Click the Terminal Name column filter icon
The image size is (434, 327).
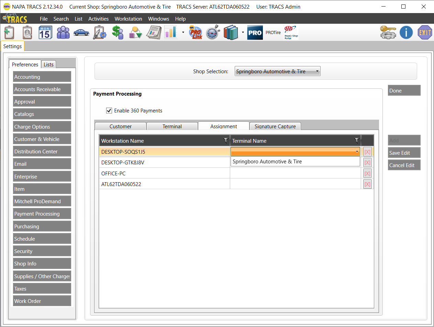(357, 140)
